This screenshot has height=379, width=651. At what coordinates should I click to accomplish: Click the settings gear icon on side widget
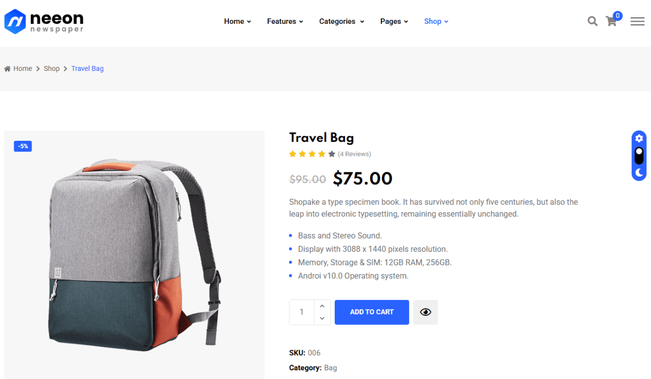(x=639, y=138)
